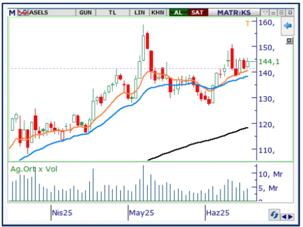
Task: Click the 150, price axis label
Action: point(267,48)
